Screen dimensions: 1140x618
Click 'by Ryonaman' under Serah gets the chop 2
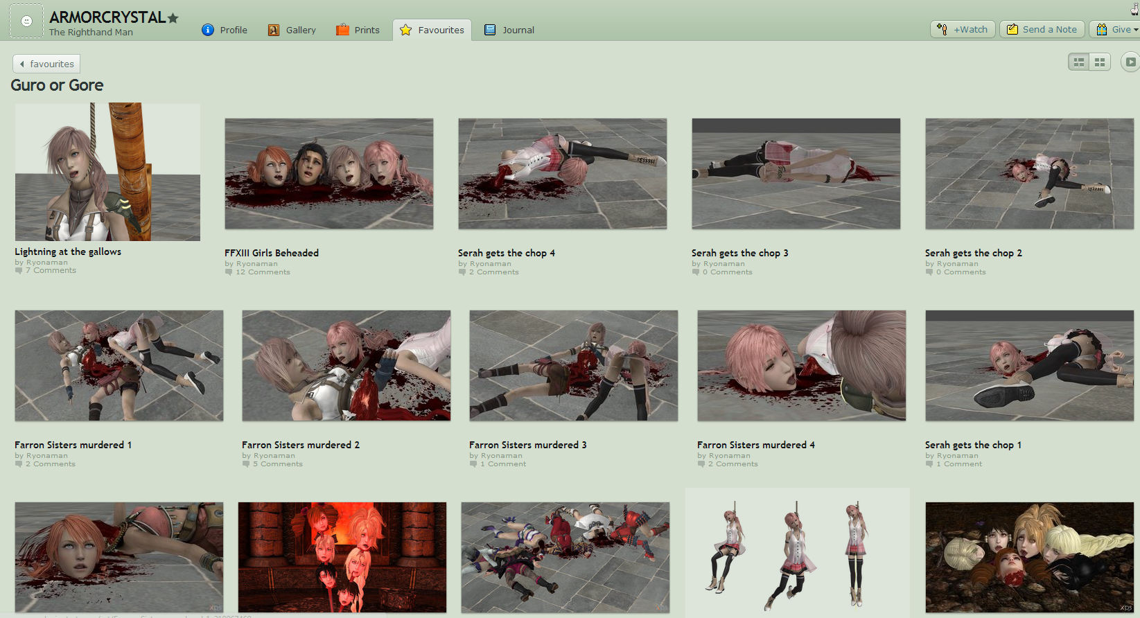click(x=952, y=264)
